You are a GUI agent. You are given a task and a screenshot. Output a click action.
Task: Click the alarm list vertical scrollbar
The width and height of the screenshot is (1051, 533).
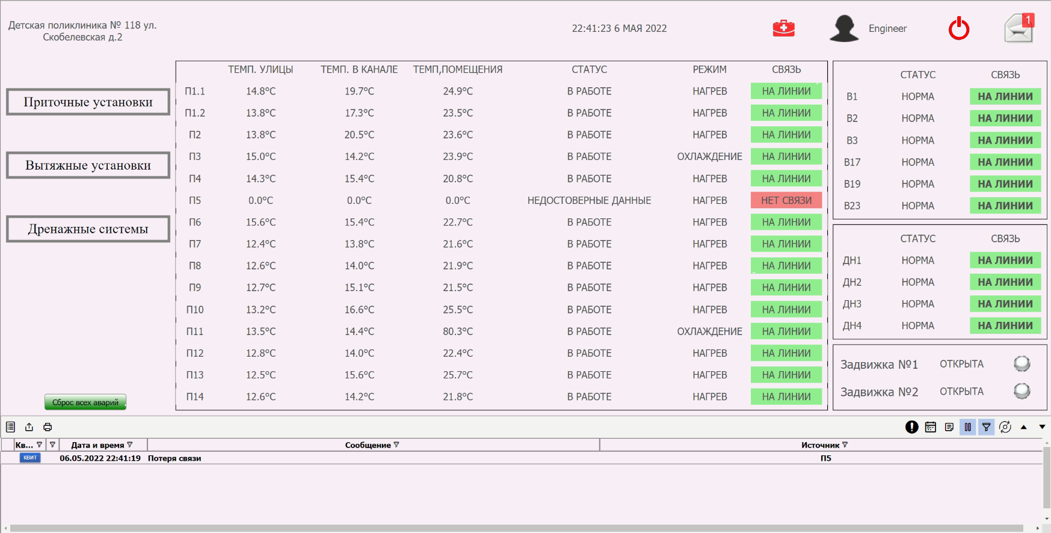1047,478
